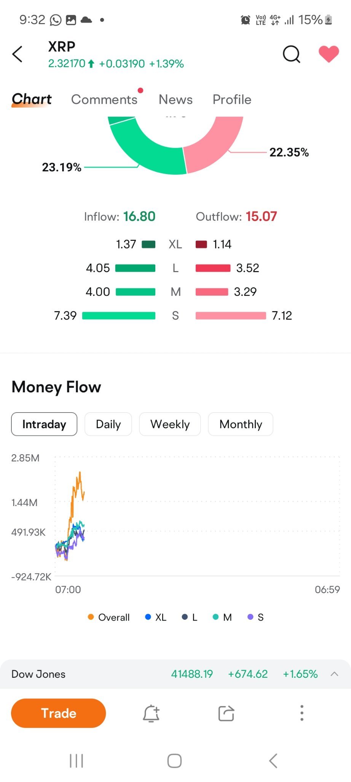Tap the Inflow 16.80 value
351x782 pixels.
(139, 216)
